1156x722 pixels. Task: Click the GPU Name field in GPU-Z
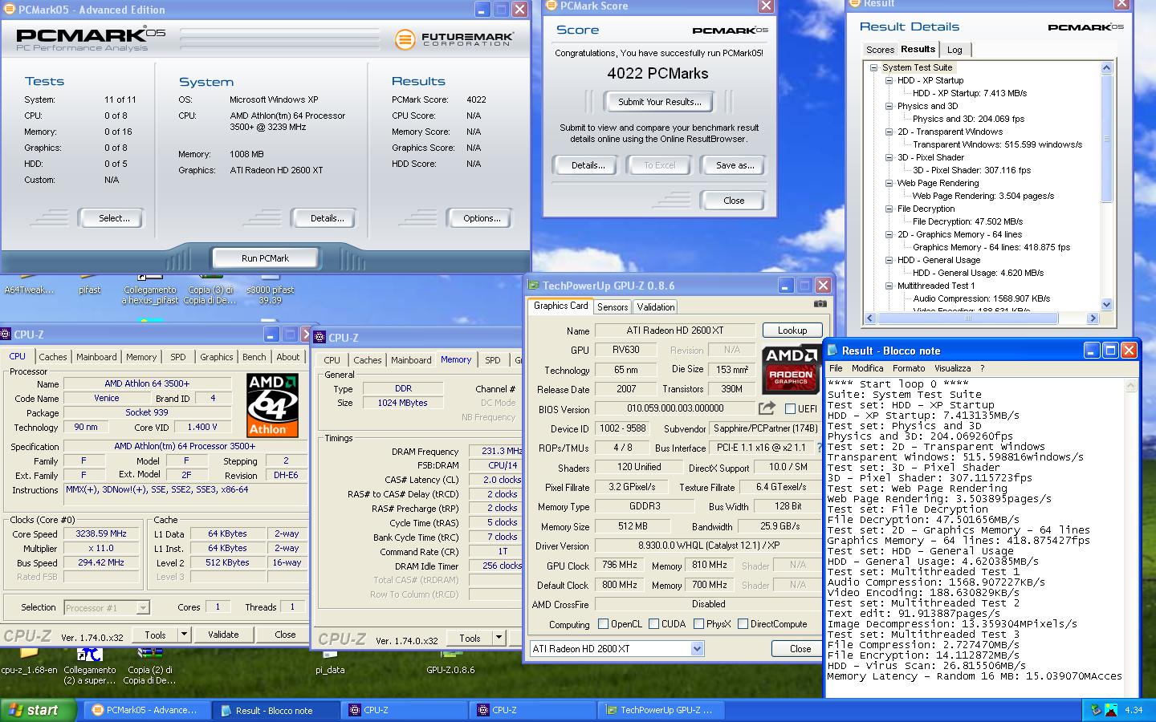pos(674,331)
